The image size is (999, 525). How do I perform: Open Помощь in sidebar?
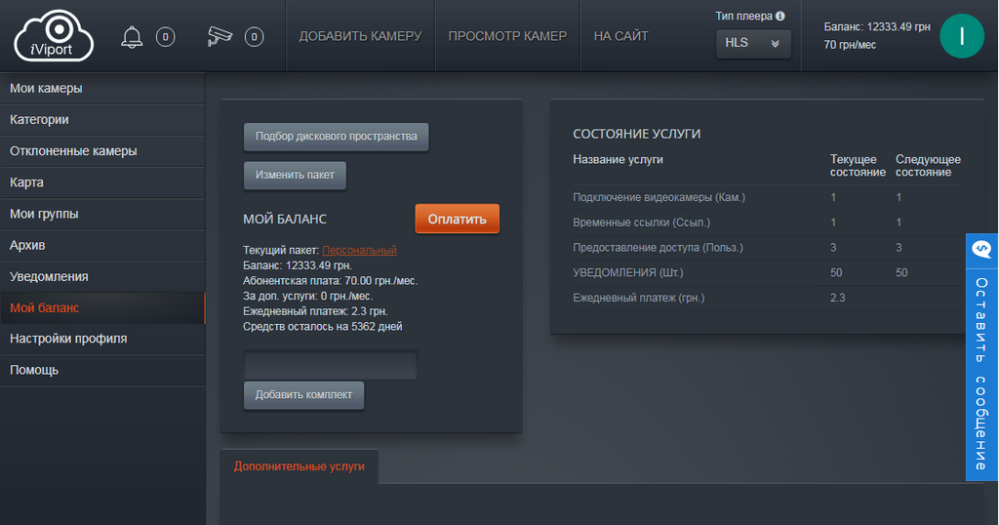point(102,370)
